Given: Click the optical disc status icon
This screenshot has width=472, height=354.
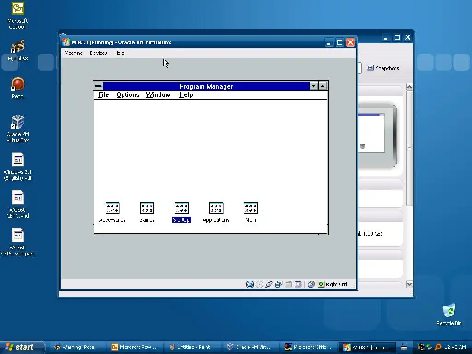Looking at the screenshot, I should (x=259, y=284).
